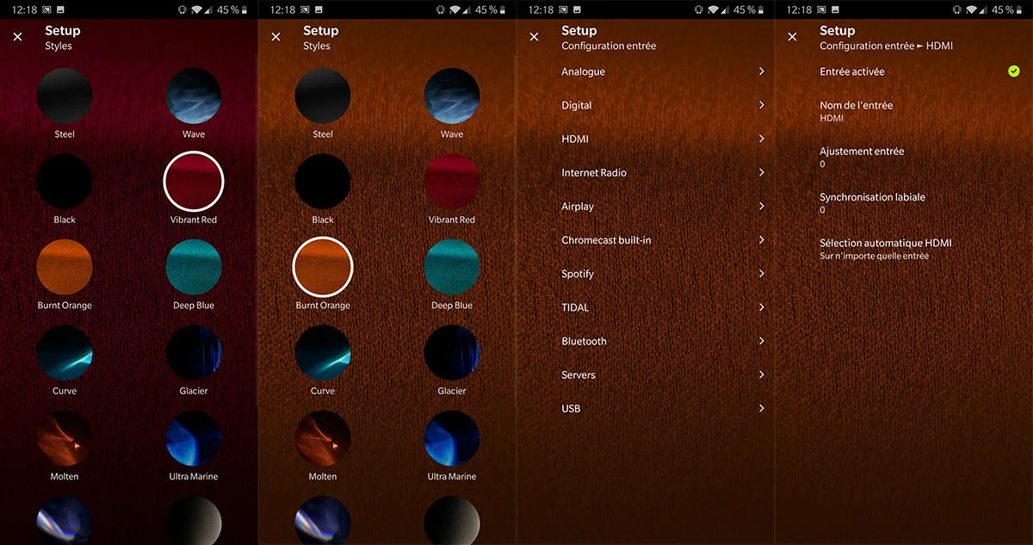1033x545 pixels.
Task: Switch to Vibrant Red on the orange screen
Action: pyautogui.click(x=452, y=182)
